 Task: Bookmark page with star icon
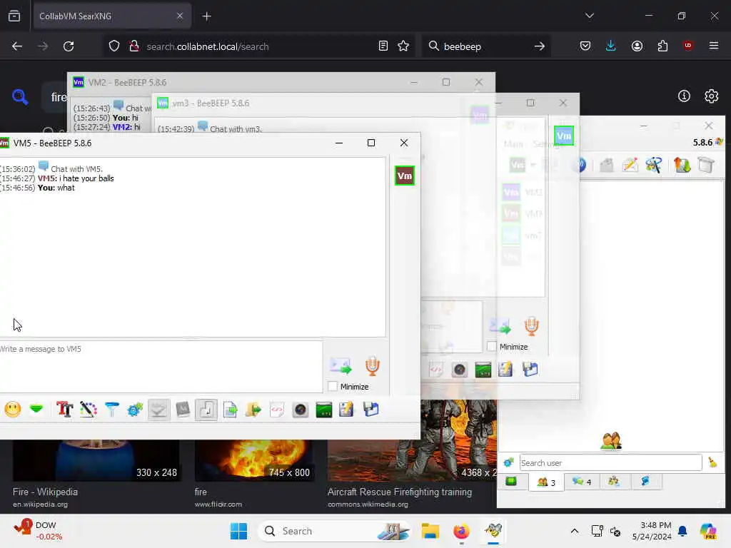(x=403, y=46)
